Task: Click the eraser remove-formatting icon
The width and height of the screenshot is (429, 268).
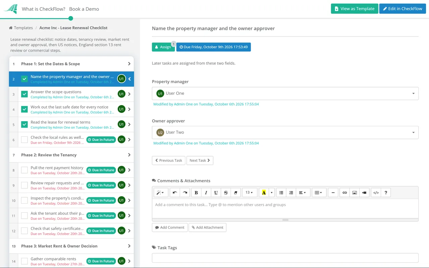Action: click(x=236, y=193)
